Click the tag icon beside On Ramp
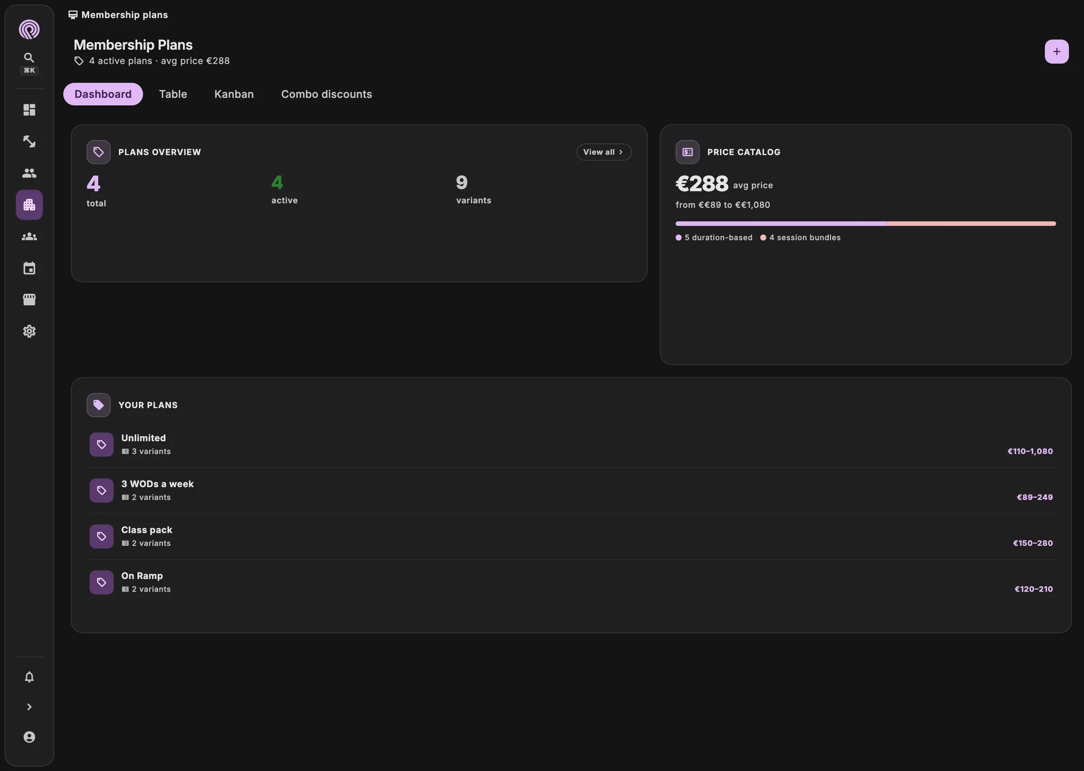 pos(101,582)
